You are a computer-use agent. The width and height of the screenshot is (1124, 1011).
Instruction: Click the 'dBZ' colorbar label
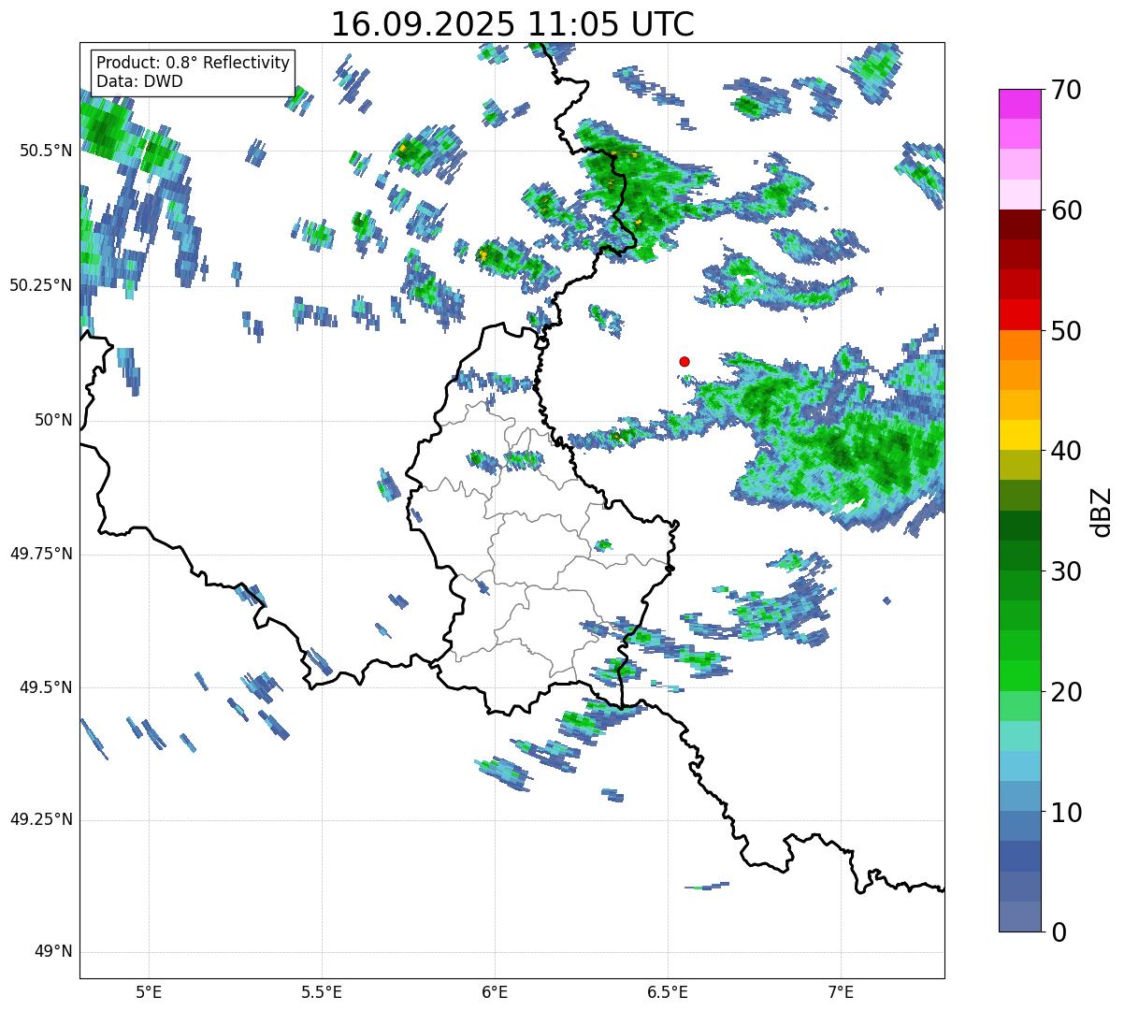[x=1101, y=511]
